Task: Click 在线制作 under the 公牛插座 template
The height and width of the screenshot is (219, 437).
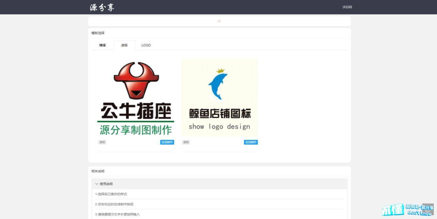Action: point(167,142)
